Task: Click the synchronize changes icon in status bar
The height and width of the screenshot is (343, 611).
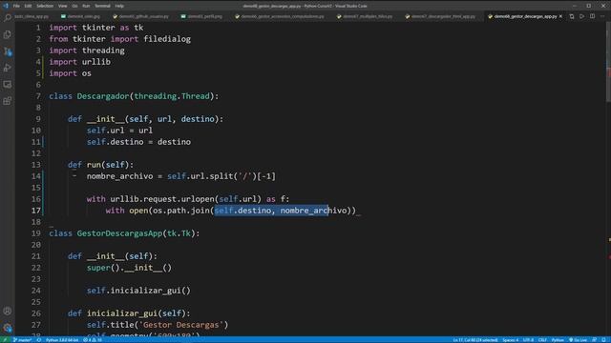Action: pos(39,340)
